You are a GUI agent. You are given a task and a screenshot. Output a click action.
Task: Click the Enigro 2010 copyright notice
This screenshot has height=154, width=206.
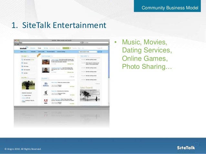pos(23,149)
